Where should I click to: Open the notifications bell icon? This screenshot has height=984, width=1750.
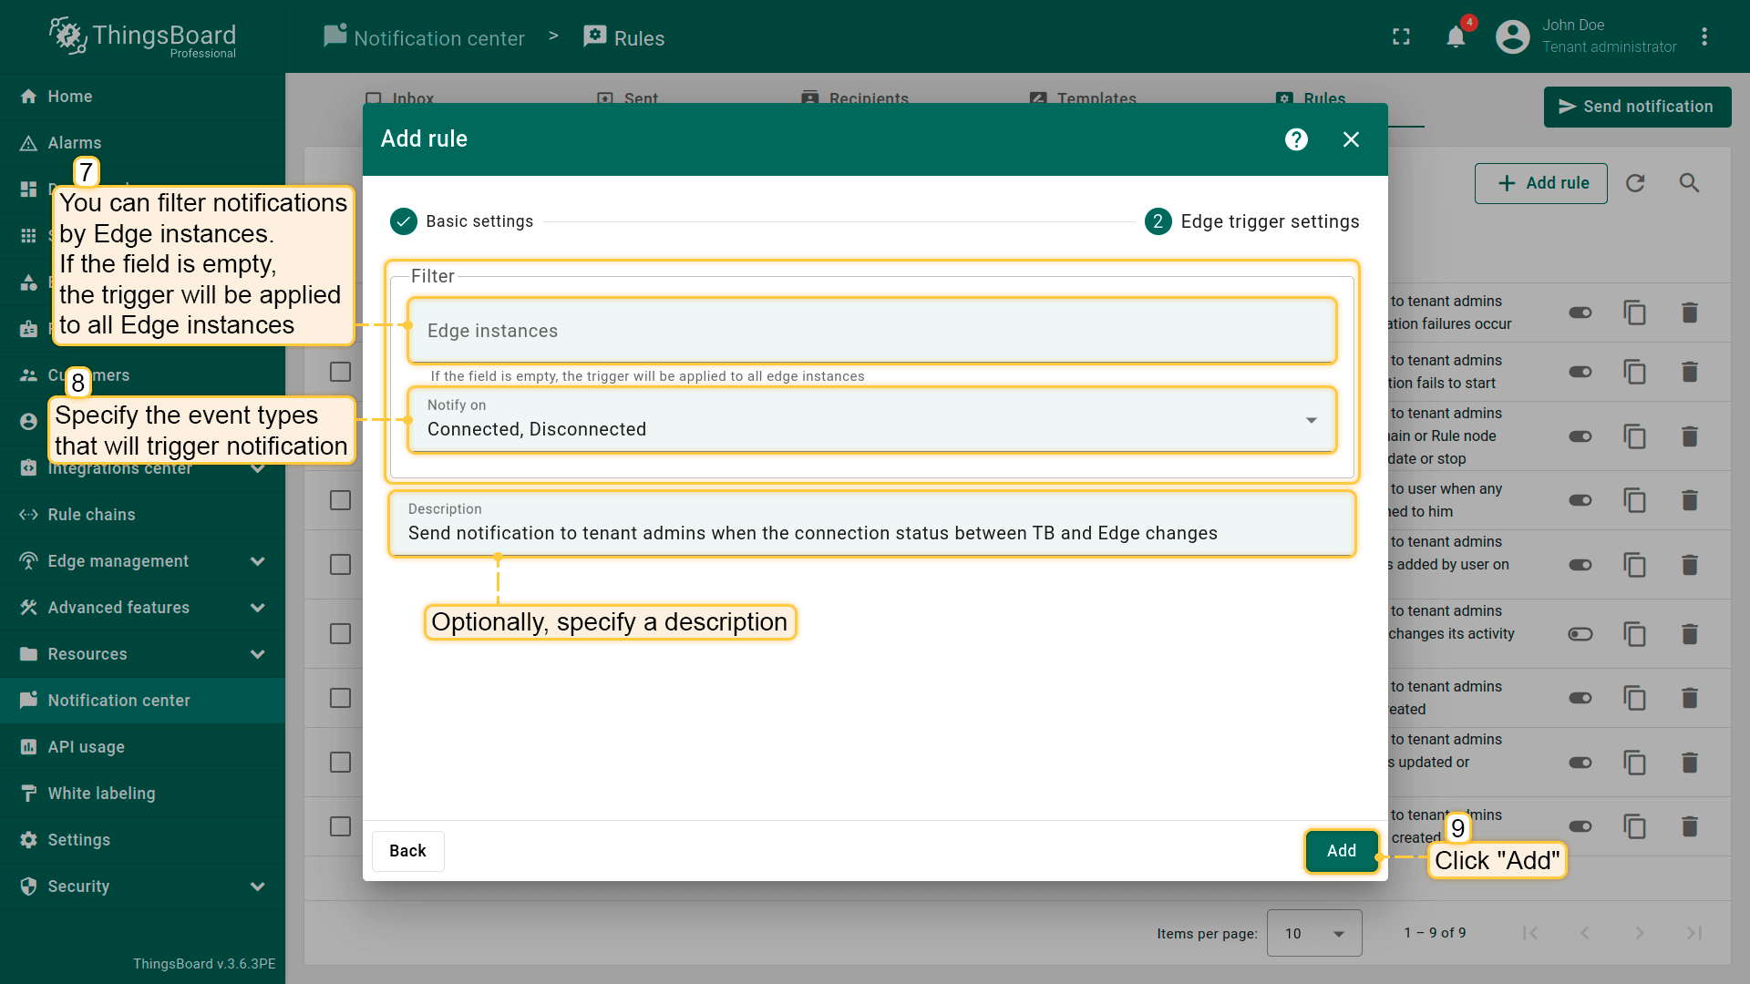[x=1456, y=37]
